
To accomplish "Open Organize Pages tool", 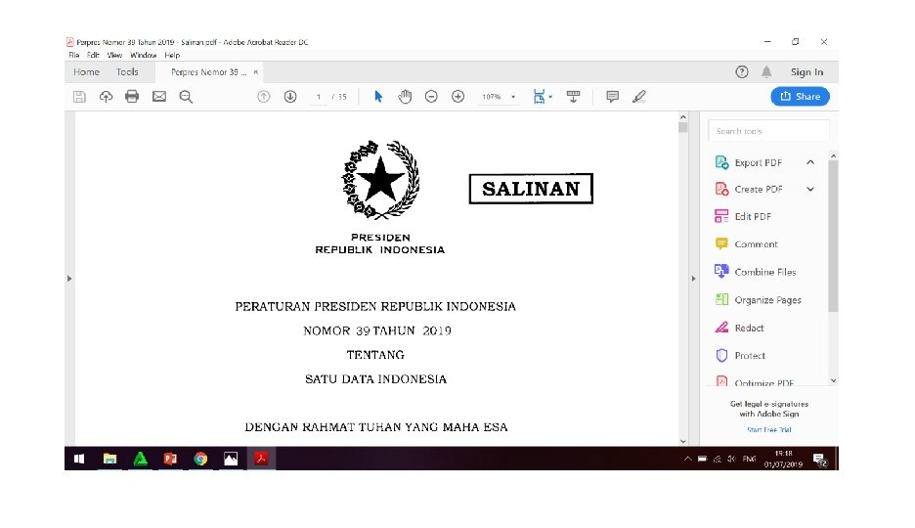I will [x=758, y=300].
